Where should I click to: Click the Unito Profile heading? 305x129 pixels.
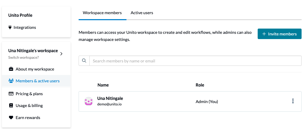[x=20, y=15]
